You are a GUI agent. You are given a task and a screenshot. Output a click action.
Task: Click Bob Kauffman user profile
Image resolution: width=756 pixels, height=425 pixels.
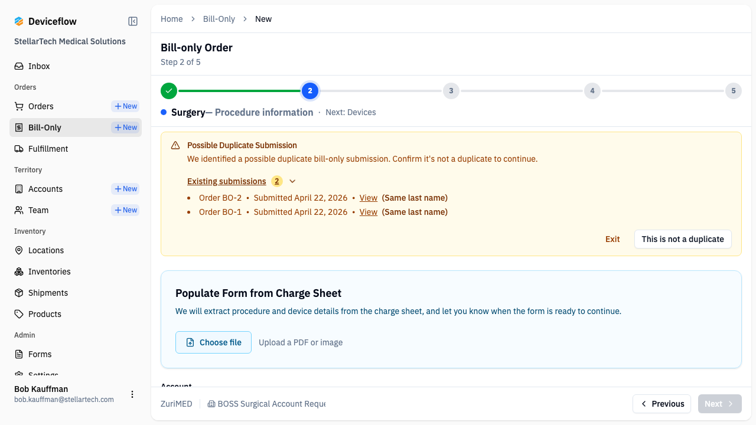pyautogui.click(x=64, y=394)
